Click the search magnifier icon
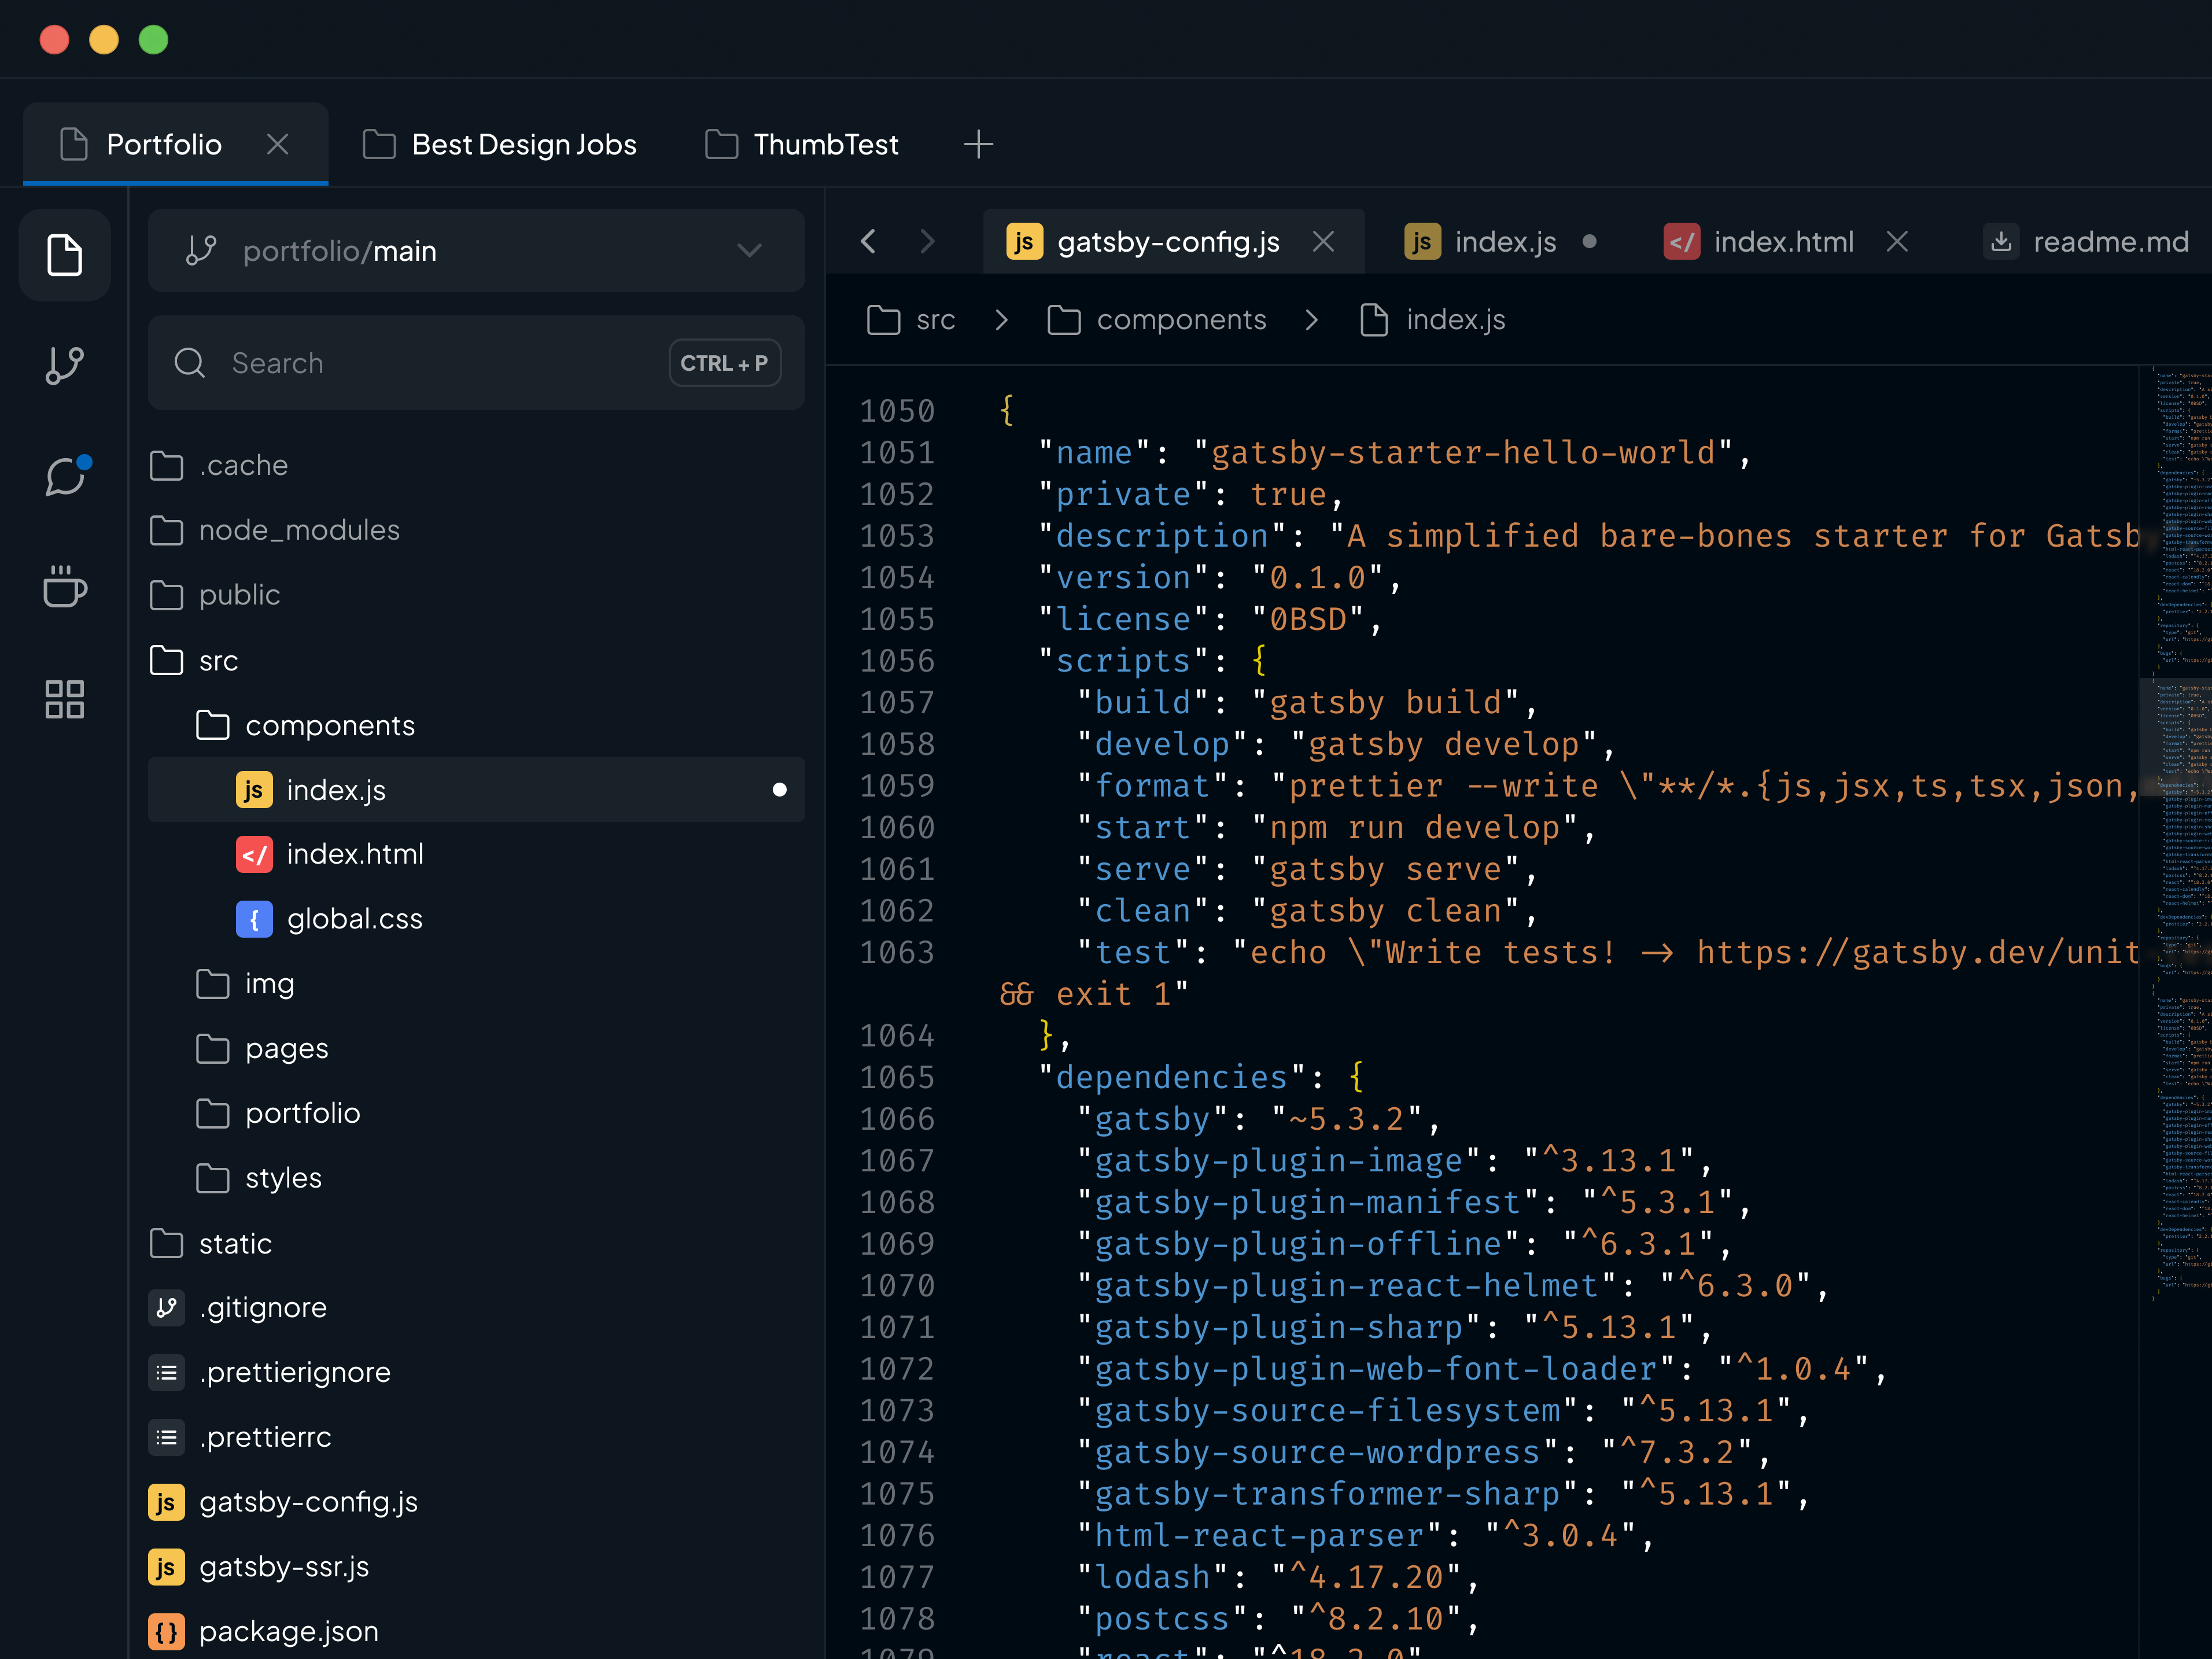Image resolution: width=2212 pixels, height=1659 pixels. pos(190,362)
